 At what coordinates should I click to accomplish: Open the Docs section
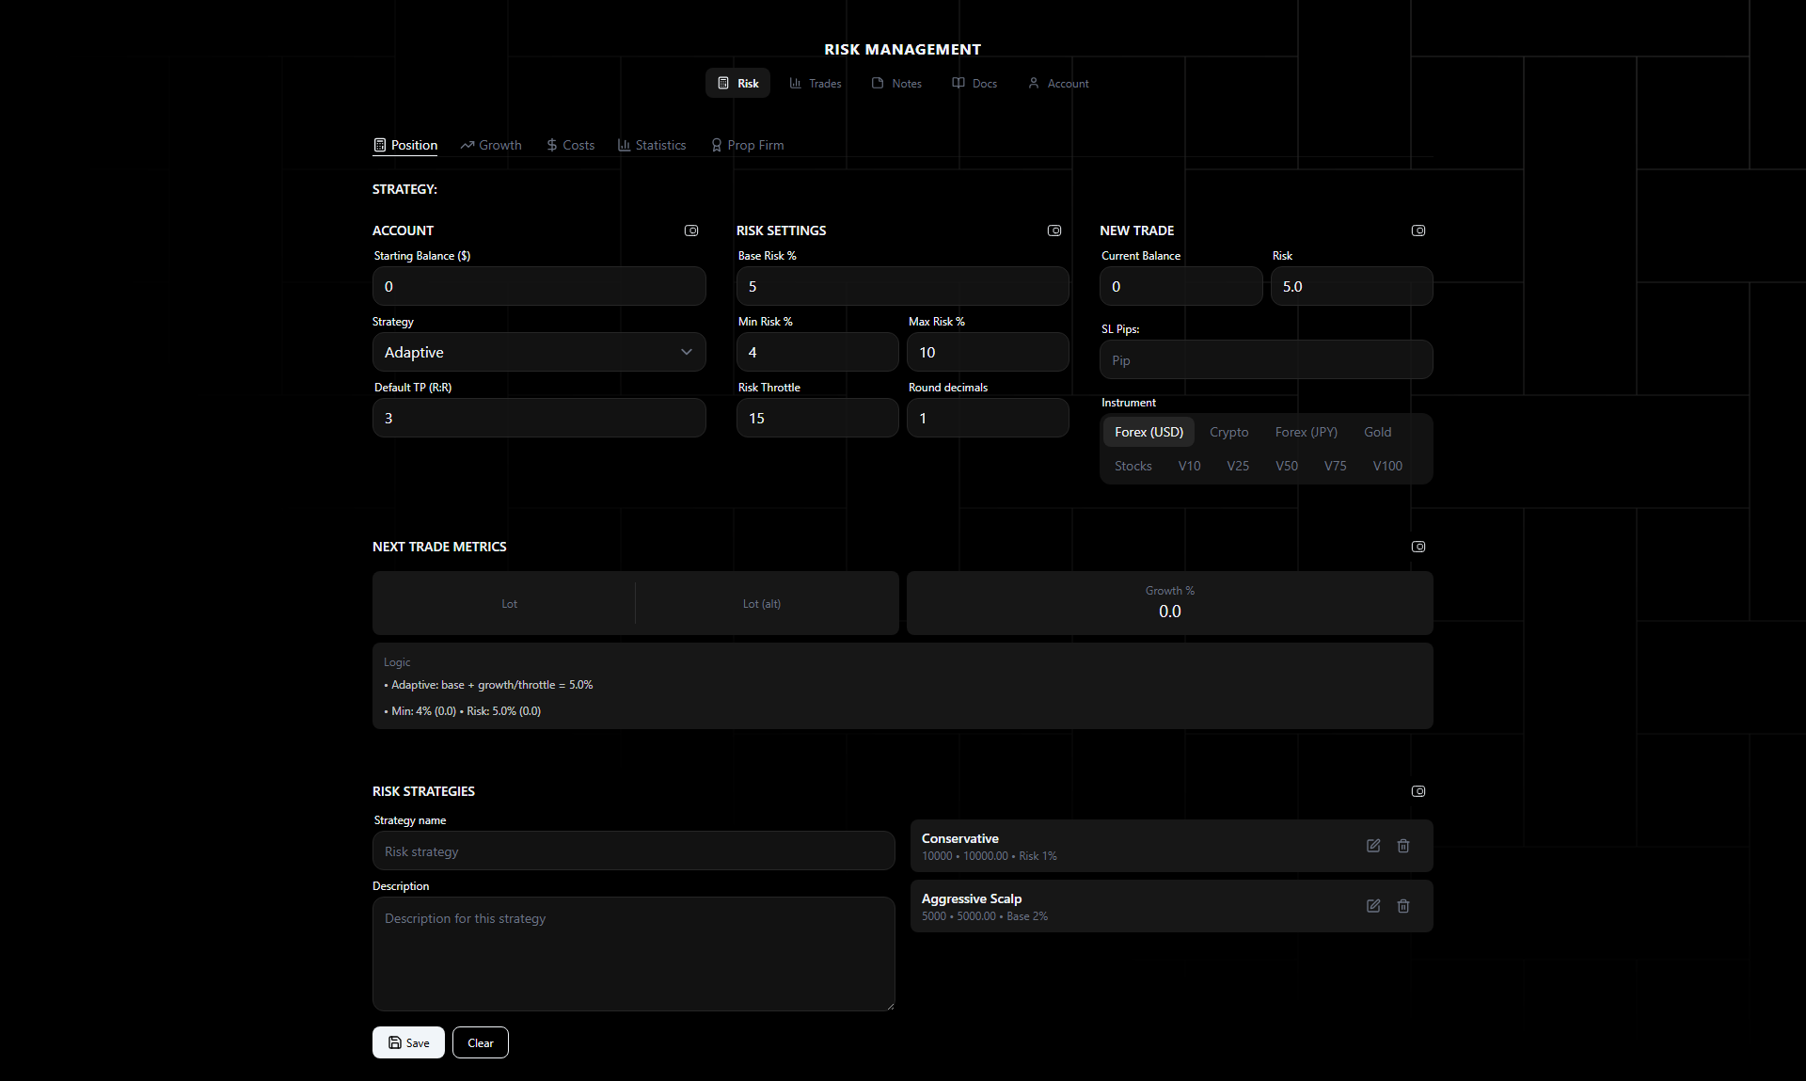click(x=974, y=83)
